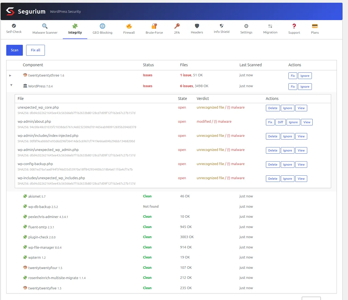Viewport: 348px width, 300px height.
Task: Ignore wp-admin/about.php malware verdict
Action: tap(293, 122)
